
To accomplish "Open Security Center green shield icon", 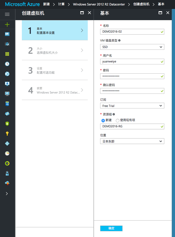I will [x=7, y=123].
